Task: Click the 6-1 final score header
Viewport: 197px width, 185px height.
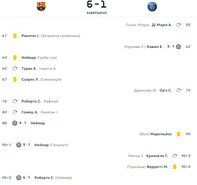Action: click(97, 5)
